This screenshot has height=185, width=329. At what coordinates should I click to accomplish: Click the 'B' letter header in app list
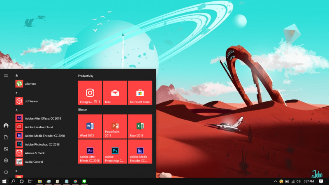[16, 171]
